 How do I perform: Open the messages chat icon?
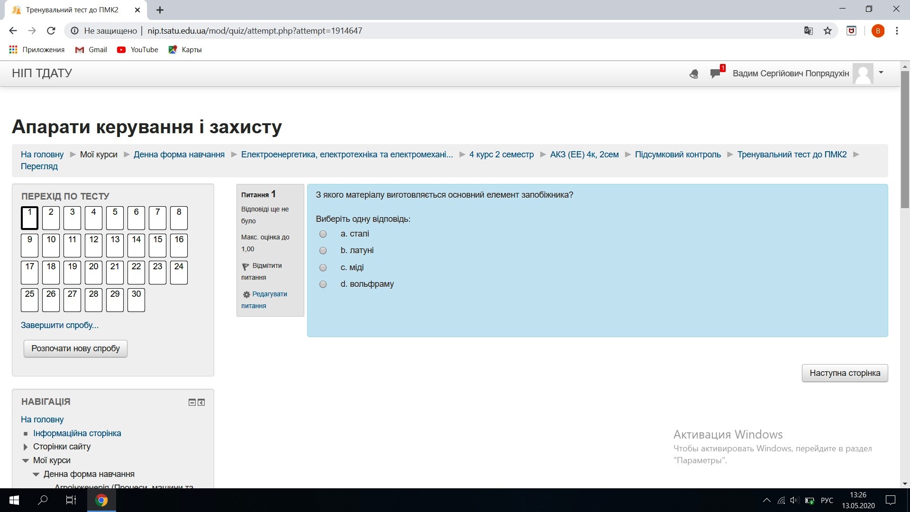click(x=715, y=73)
